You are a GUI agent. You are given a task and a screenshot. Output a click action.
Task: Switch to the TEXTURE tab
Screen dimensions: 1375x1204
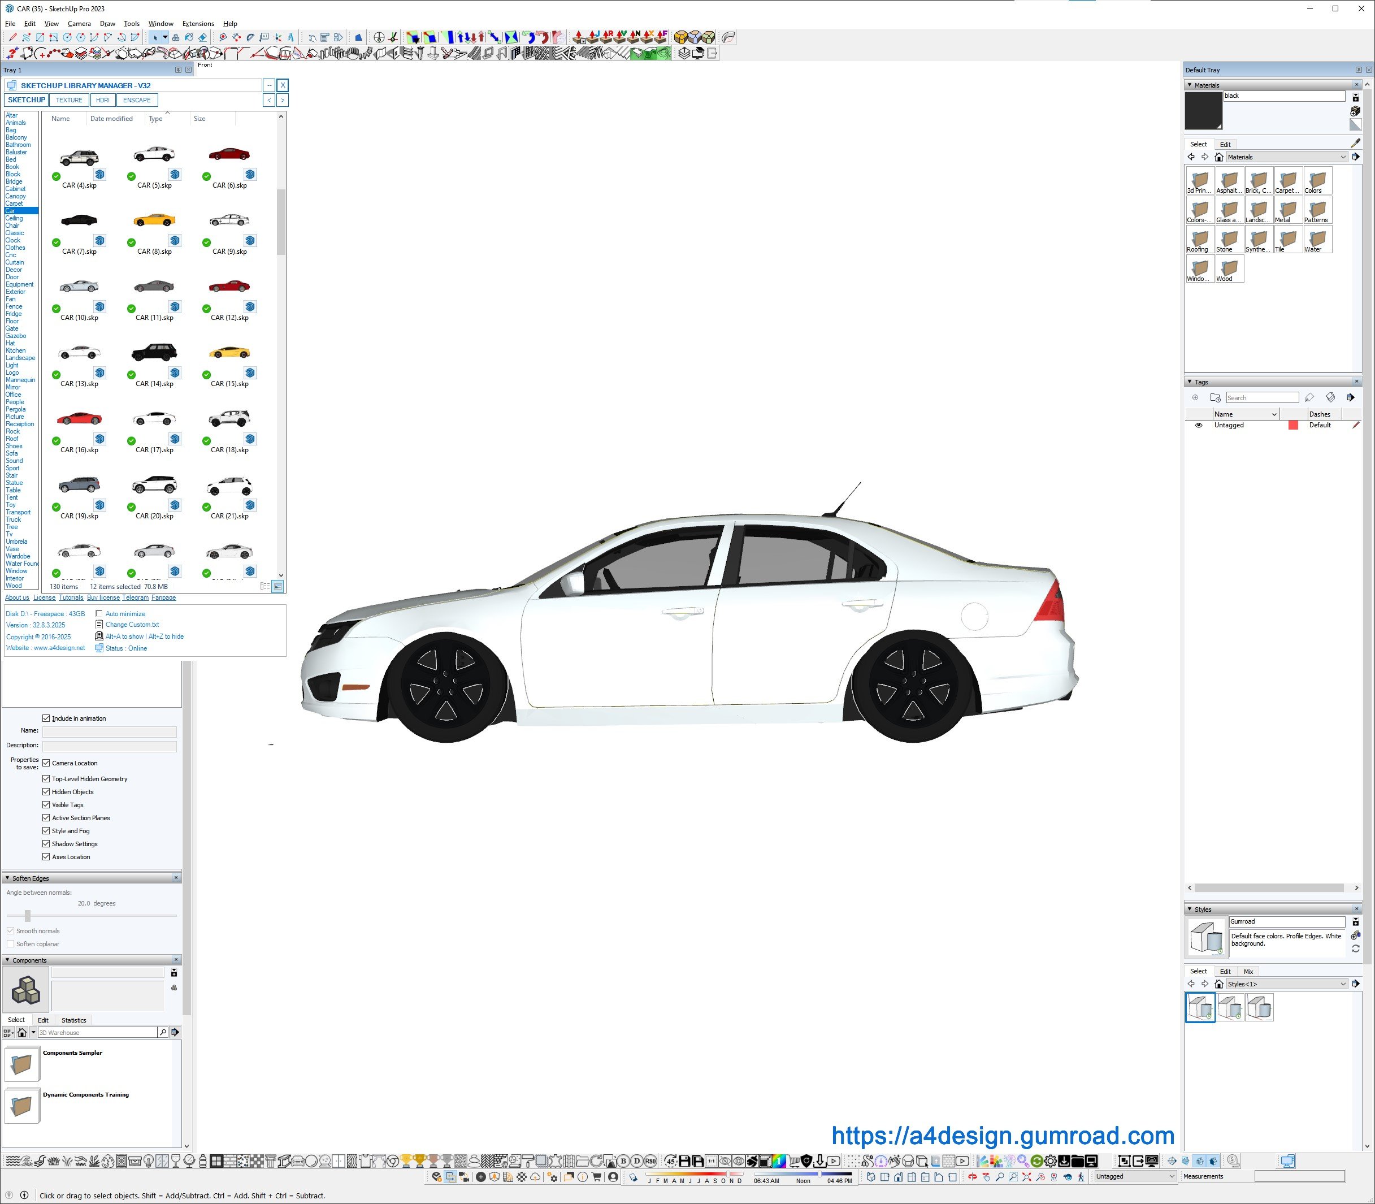coord(69,100)
